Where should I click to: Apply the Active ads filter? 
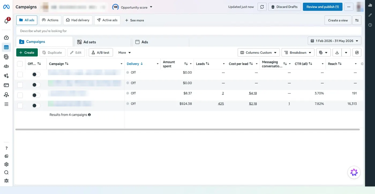tap(107, 20)
